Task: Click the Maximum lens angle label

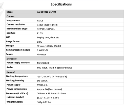Action: click(17, 29)
